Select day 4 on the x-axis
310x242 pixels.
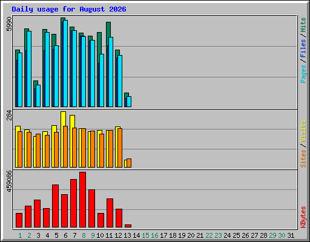[47, 235]
